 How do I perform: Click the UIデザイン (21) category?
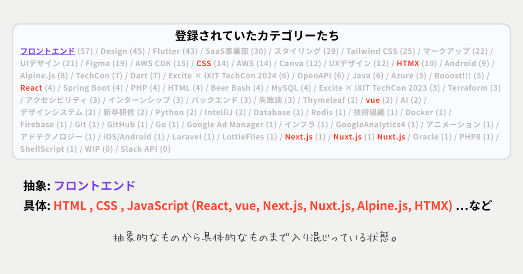[49, 64]
